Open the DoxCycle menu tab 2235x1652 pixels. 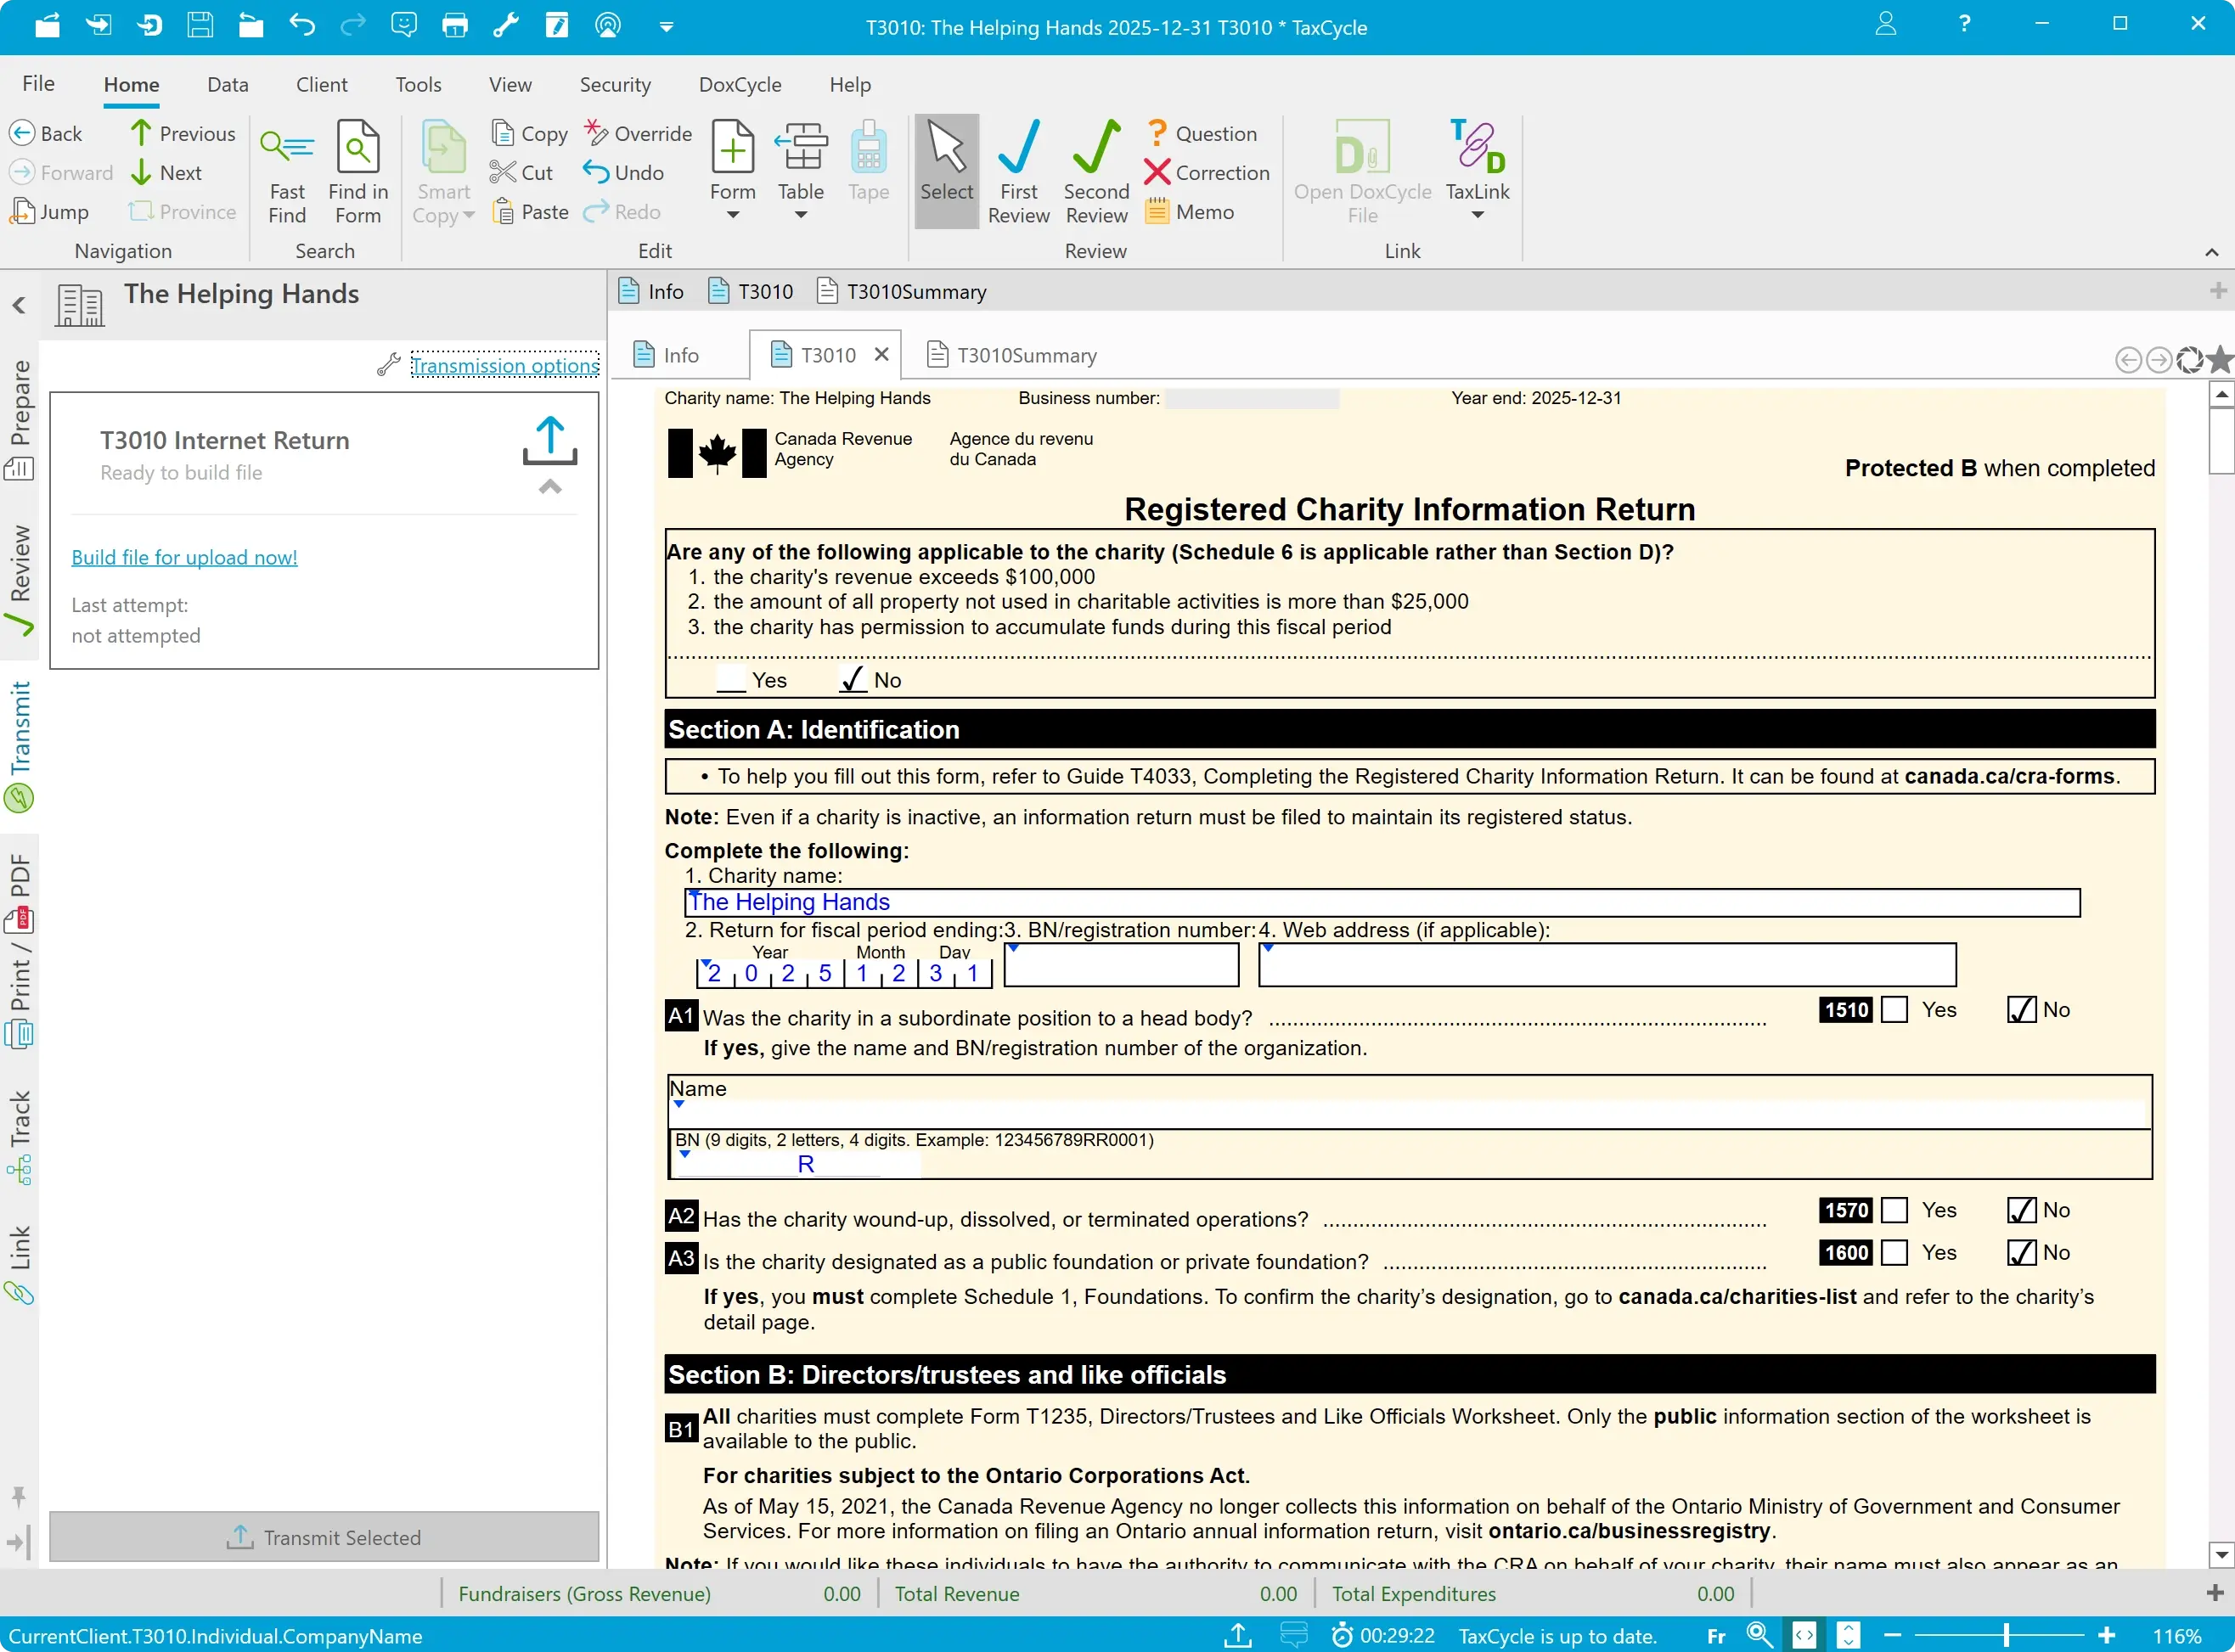click(x=739, y=85)
